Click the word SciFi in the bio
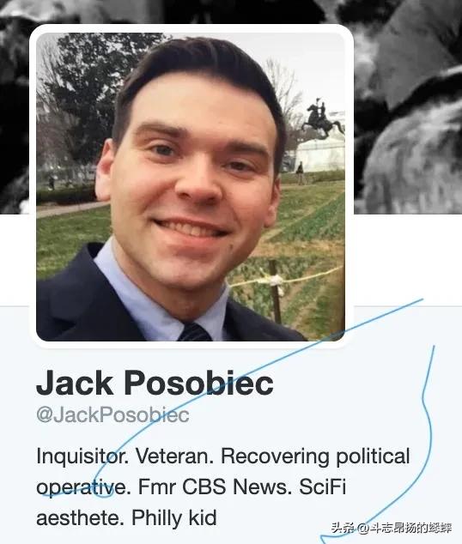The height and width of the screenshot is (544, 462). (323, 487)
